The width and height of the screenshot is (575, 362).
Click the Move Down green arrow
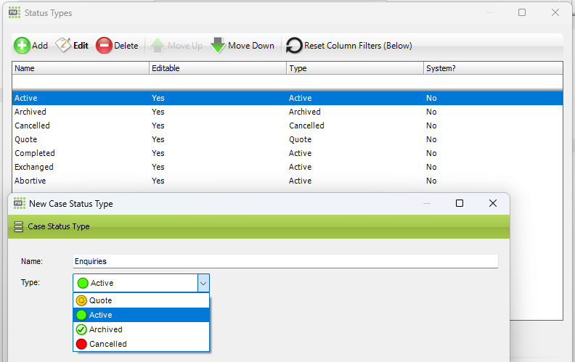tap(218, 46)
